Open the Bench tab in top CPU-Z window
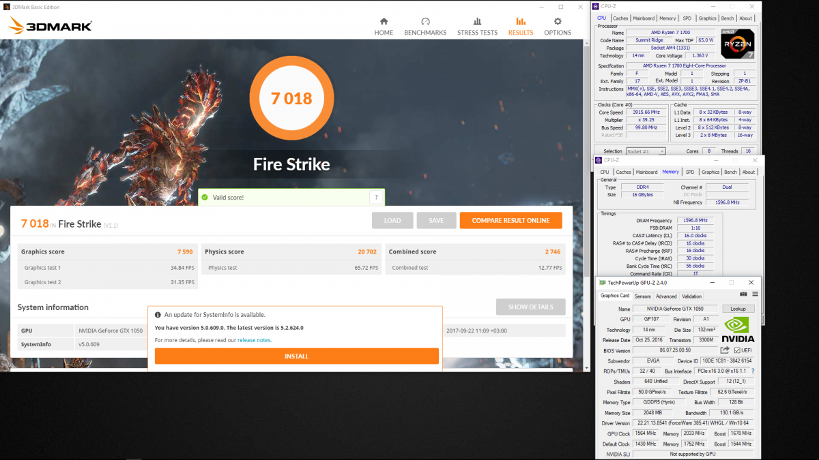This screenshot has width=819, height=460. [x=728, y=18]
